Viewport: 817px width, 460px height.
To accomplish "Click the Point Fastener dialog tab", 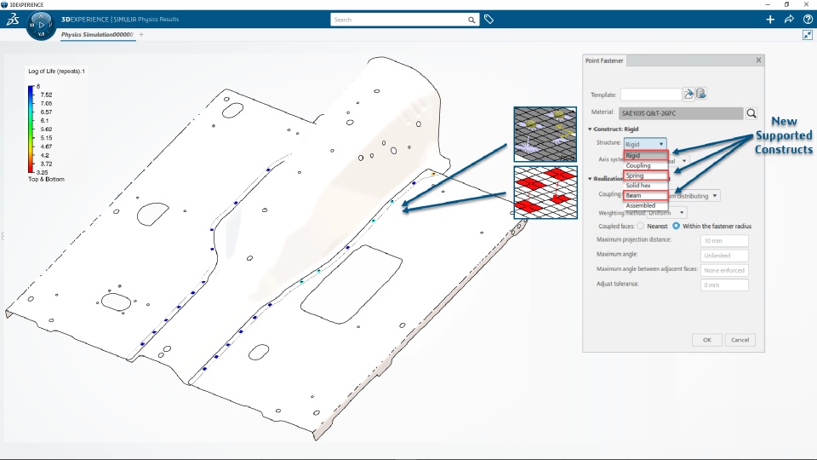I will (604, 60).
